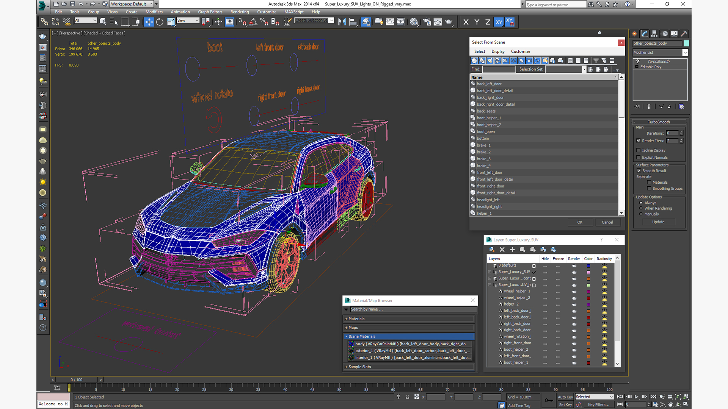Viewport: 728px width, 409px height.
Task: Click Cancel in Select From Scene dialog
Action: coord(607,222)
